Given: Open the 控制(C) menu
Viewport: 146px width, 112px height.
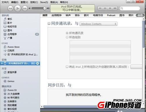Looking at the screenshot, I should tap(34, 2).
